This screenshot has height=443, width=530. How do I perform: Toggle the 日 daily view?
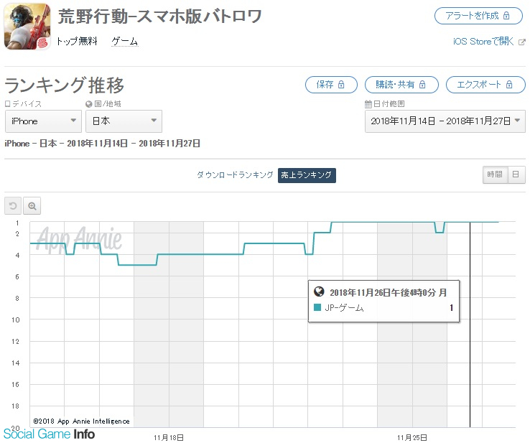pyautogui.click(x=516, y=174)
